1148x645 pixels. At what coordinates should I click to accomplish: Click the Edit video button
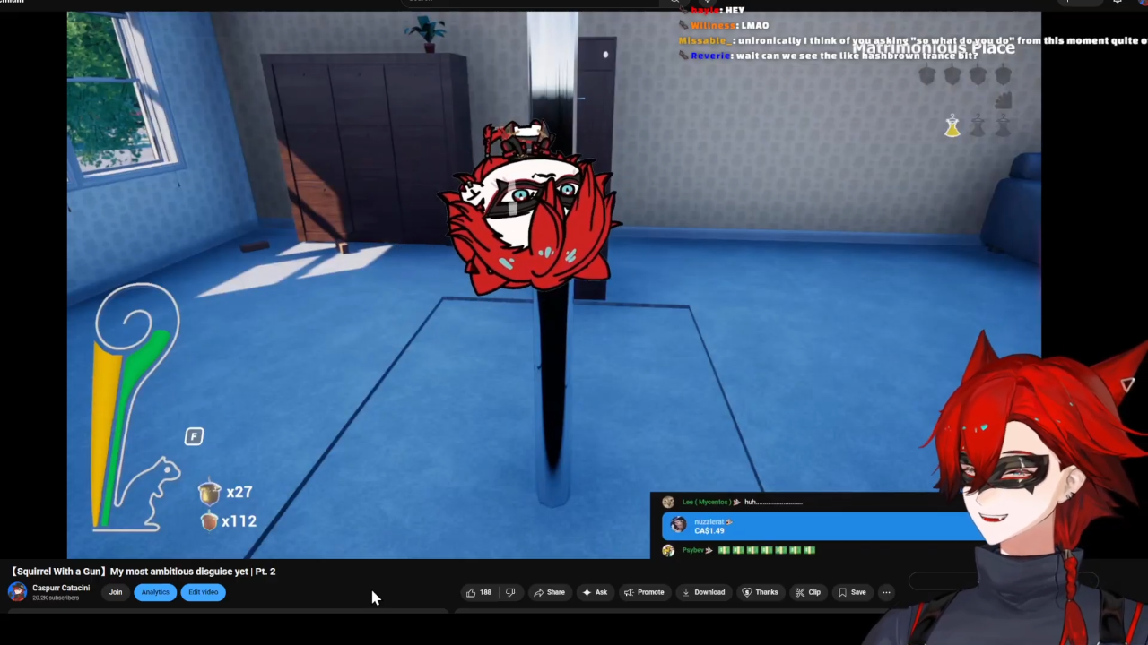tap(204, 592)
